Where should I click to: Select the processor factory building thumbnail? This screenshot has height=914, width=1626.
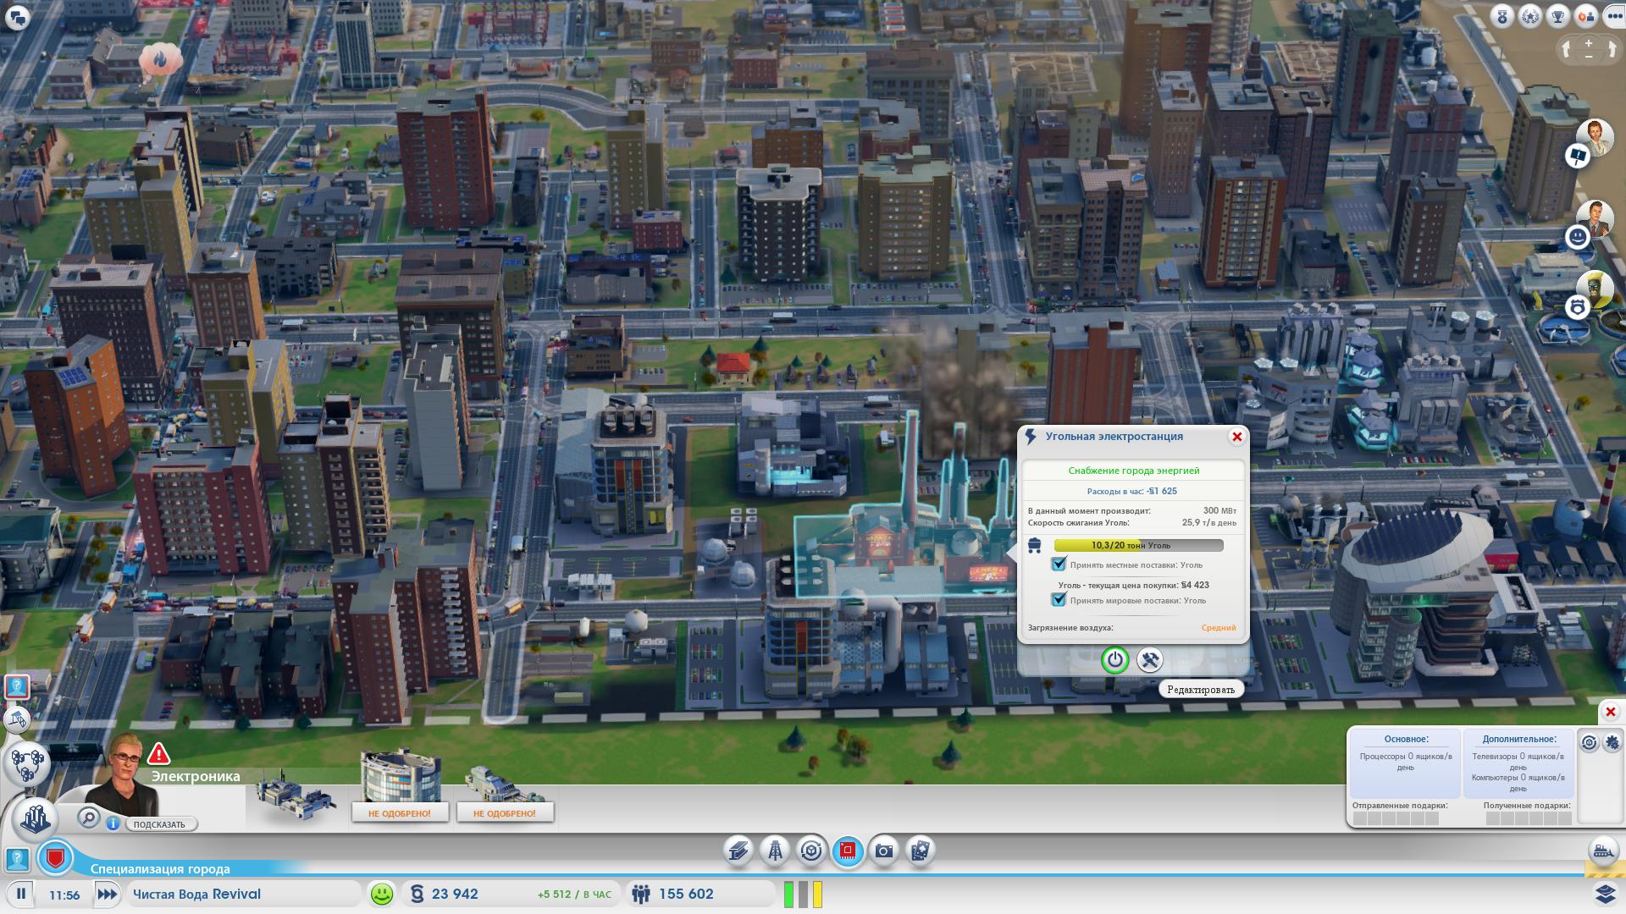[x=296, y=796]
